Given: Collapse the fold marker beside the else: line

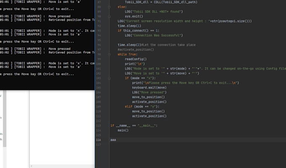Looking at the screenshot, I should pos(109,7).
